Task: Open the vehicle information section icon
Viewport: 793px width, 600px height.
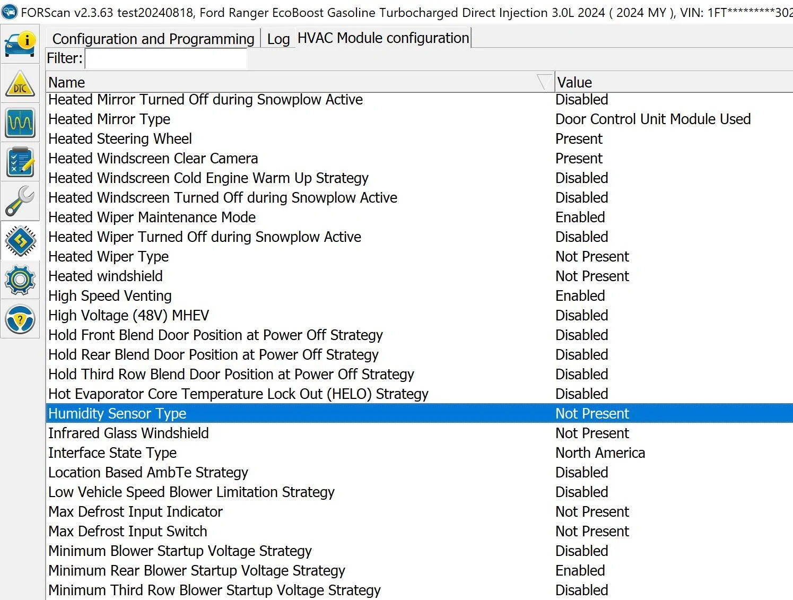Action: click(x=20, y=45)
